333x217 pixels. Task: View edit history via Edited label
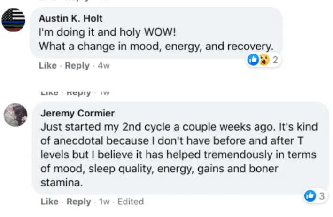[131, 201]
